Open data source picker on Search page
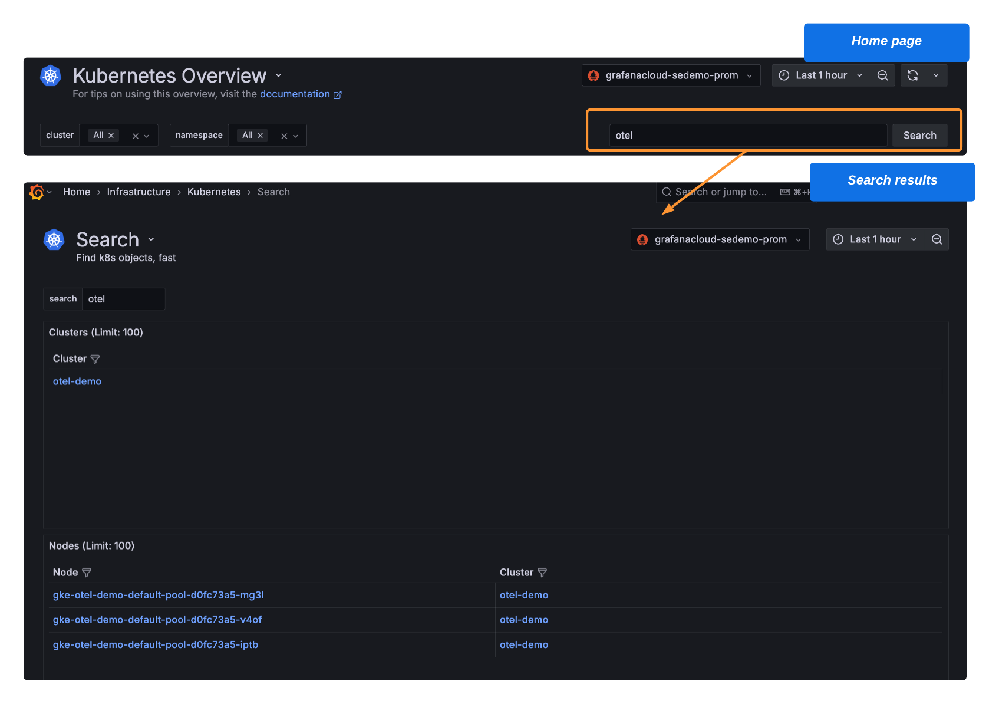The image size is (999, 704). [720, 239]
